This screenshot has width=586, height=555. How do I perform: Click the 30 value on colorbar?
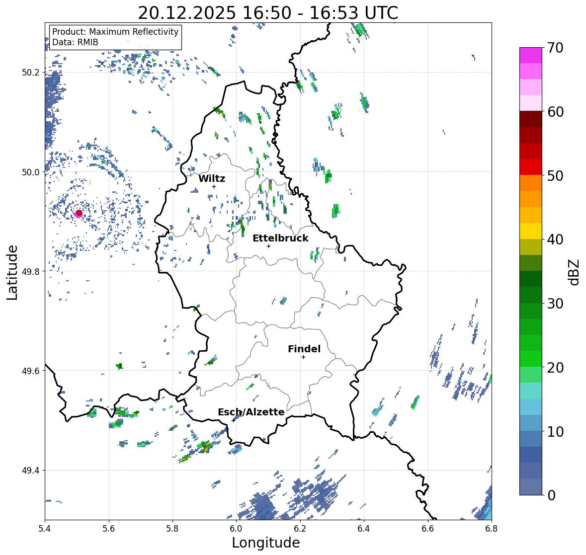(555, 303)
